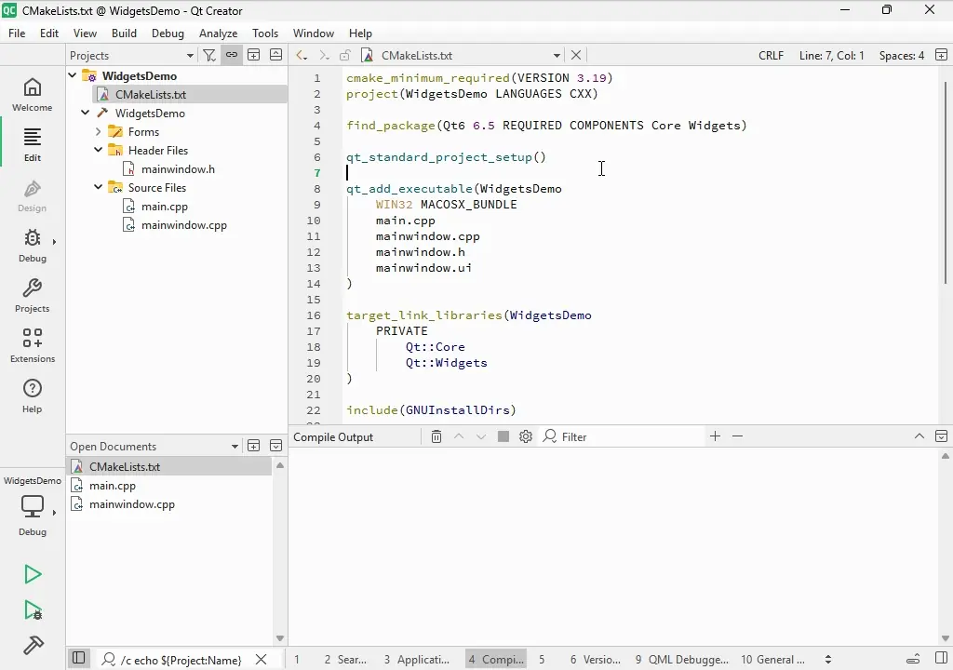Switch to Projects mode in sidebar
This screenshot has height=670, width=953.
pos(33,294)
